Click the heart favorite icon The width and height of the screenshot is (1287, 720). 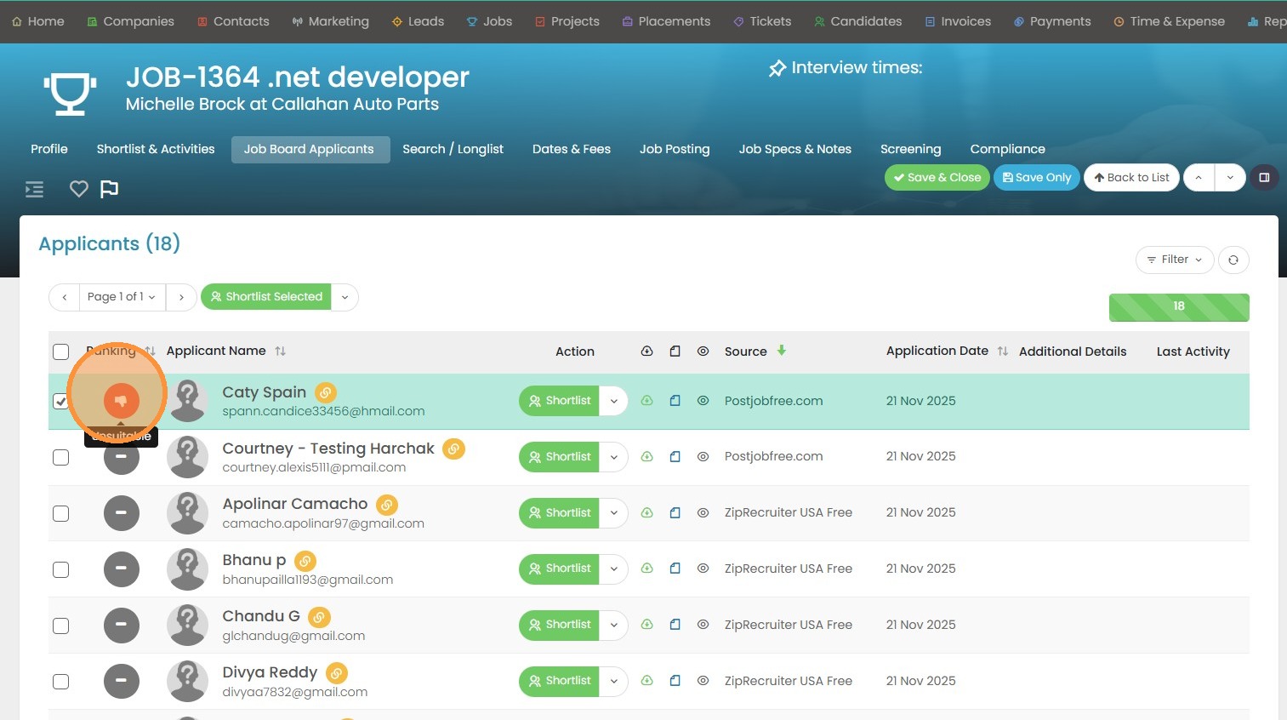[79, 189]
